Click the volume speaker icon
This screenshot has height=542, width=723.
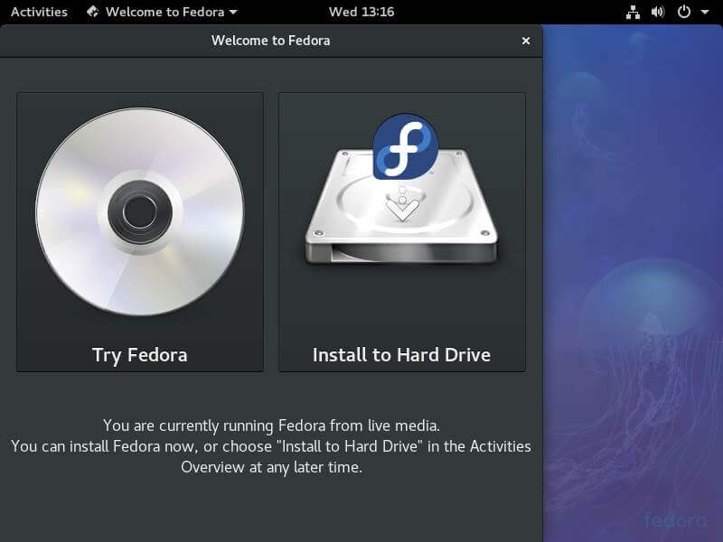coord(658,12)
